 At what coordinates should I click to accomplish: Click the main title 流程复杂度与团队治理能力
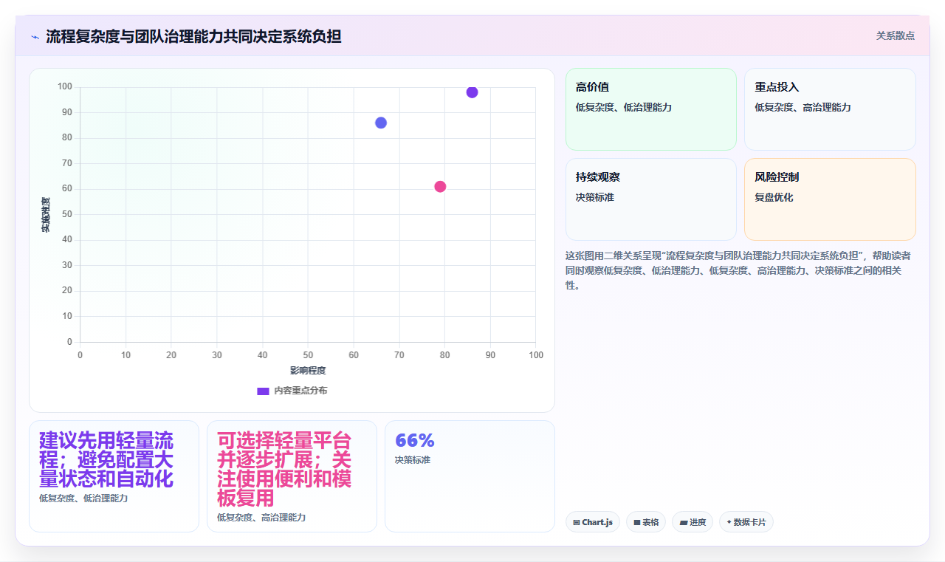click(x=193, y=36)
